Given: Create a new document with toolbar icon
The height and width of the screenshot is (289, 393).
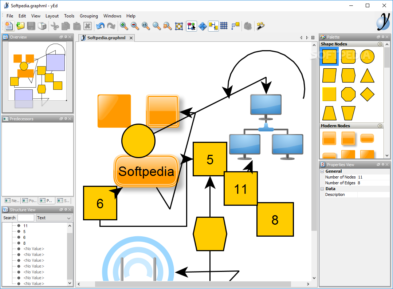Looking at the screenshot, I should coord(9,26).
